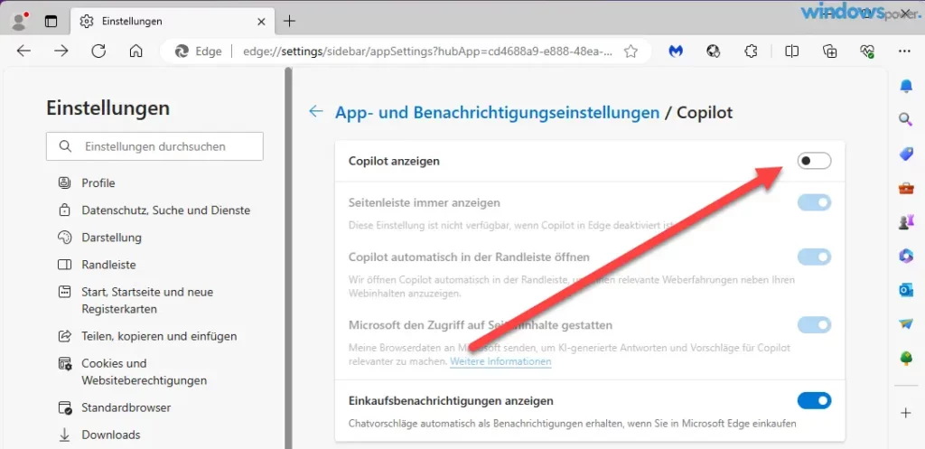Open Collections icon in toolbar
The width and height of the screenshot is (925, 449).
[x=829, y=51]
